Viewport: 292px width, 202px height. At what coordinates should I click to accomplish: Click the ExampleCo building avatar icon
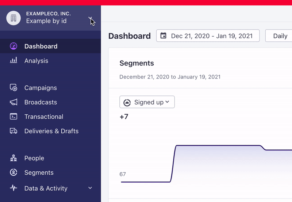pyautogui.click(x=14, y=18)
